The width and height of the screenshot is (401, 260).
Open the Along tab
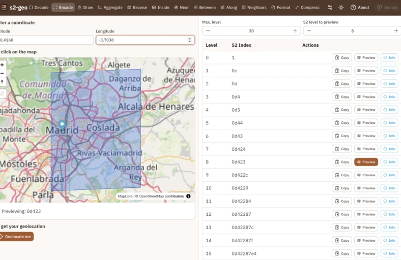coord(229,8)
